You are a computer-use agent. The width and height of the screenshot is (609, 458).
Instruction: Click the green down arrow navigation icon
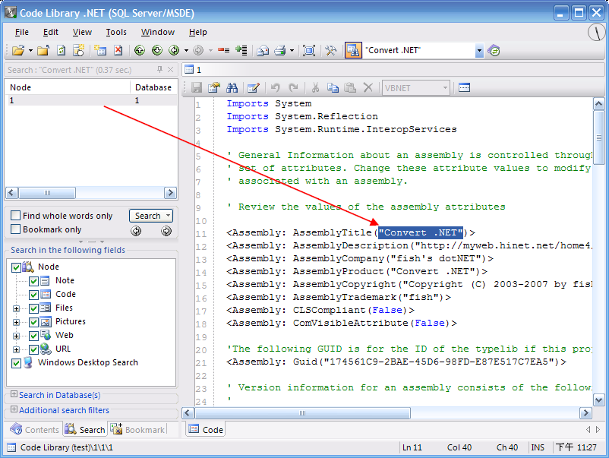pos(157,50)
